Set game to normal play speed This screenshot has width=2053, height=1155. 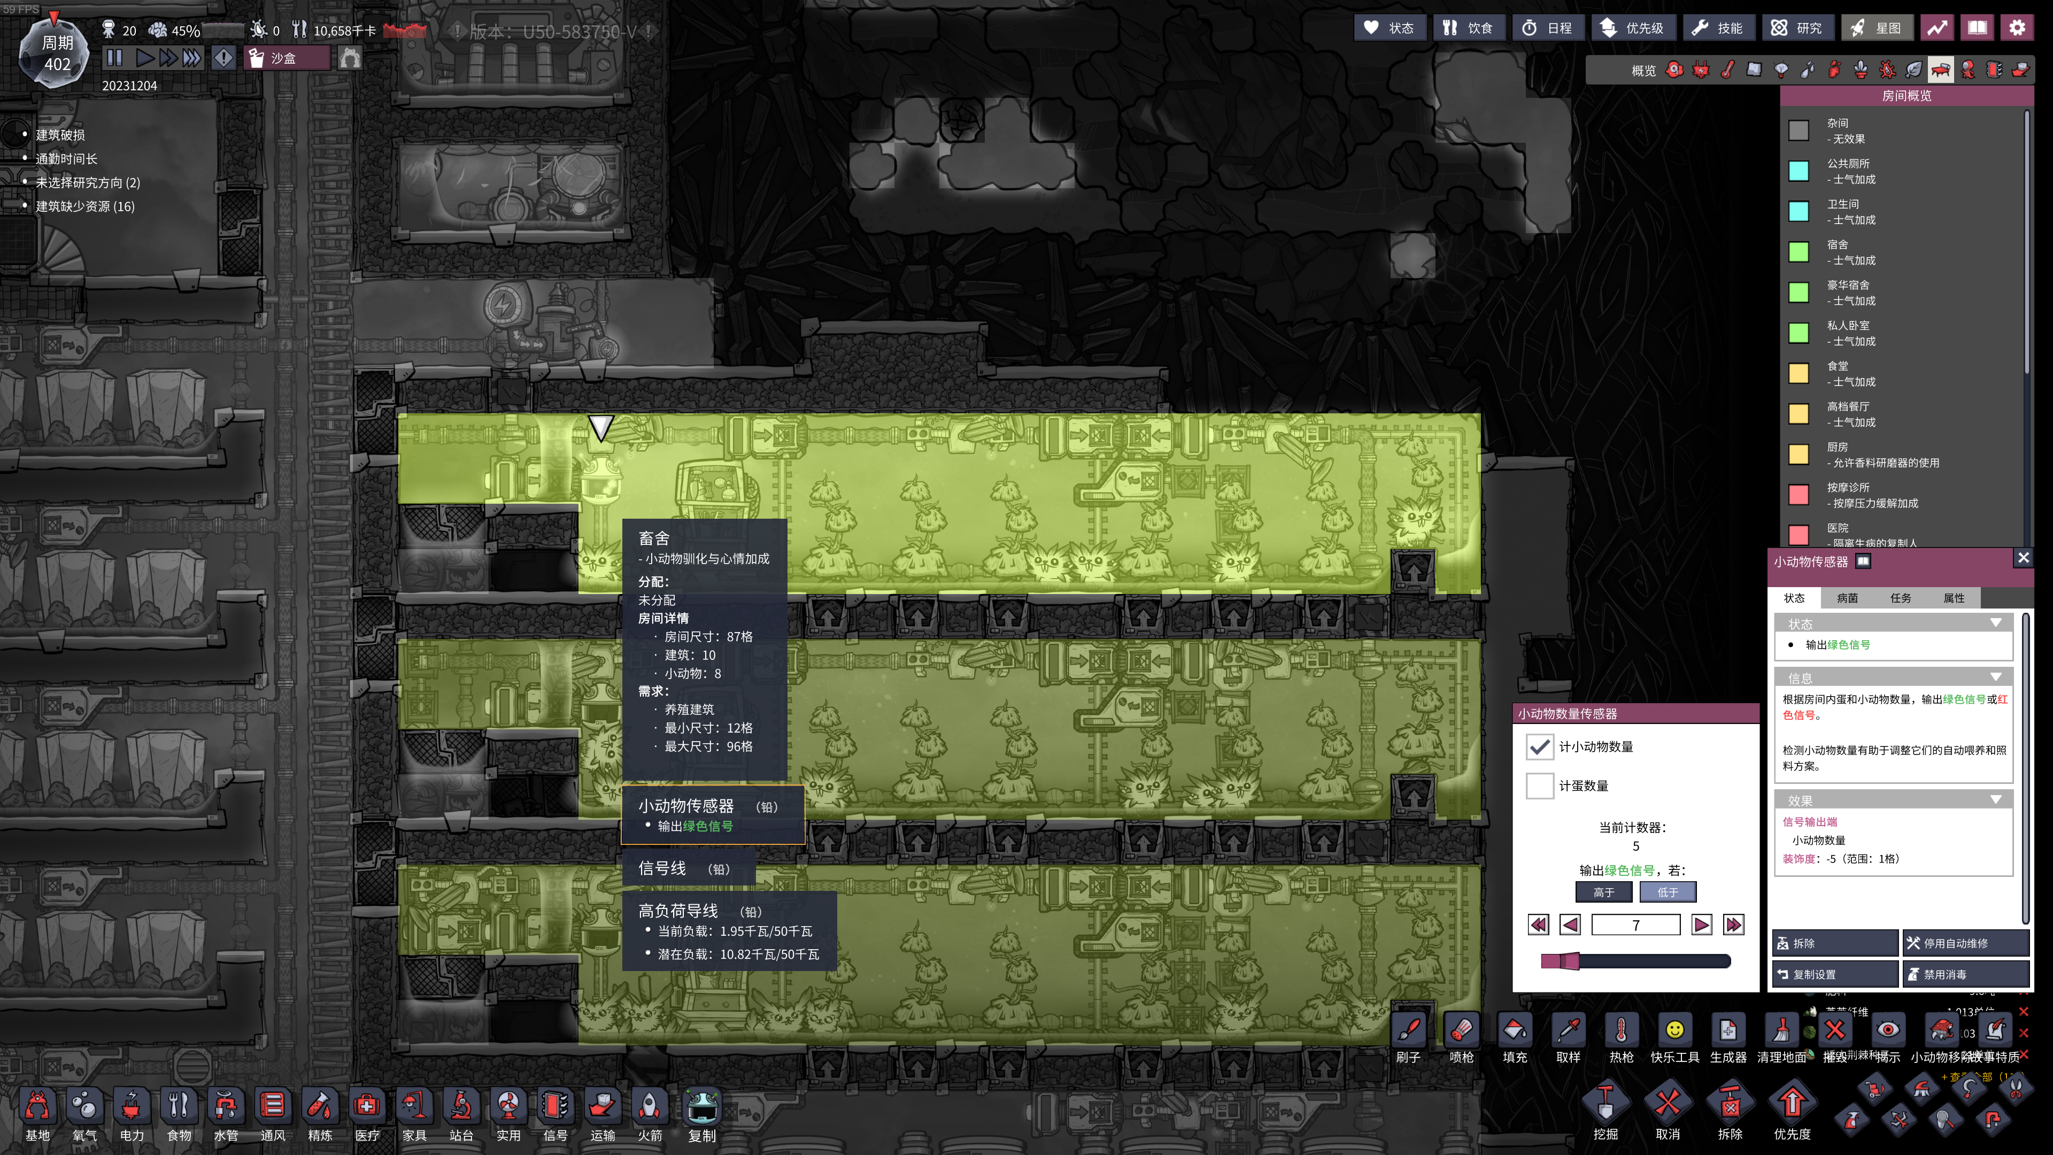coord(144,58)
